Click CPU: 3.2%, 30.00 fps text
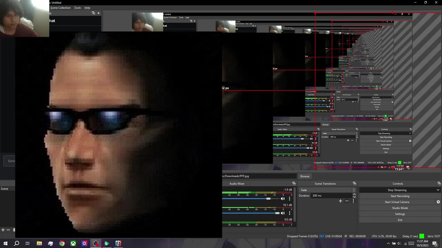 [384, 236]
